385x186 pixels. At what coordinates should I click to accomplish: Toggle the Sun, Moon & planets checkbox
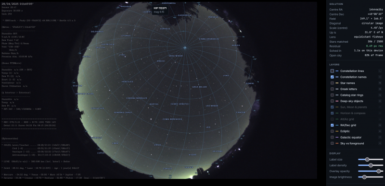point(332,107)
